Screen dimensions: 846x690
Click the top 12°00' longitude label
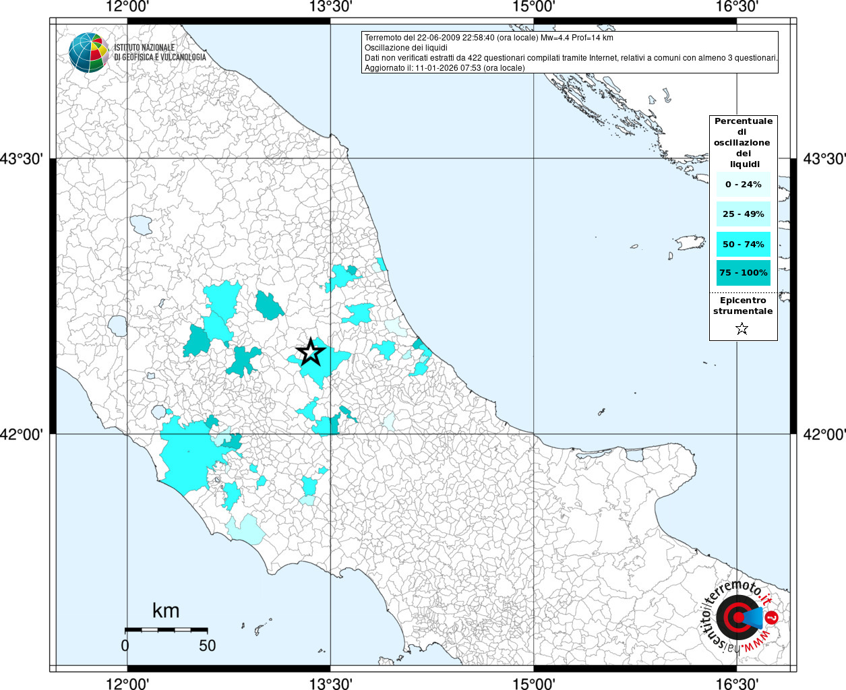coord(127,7)
